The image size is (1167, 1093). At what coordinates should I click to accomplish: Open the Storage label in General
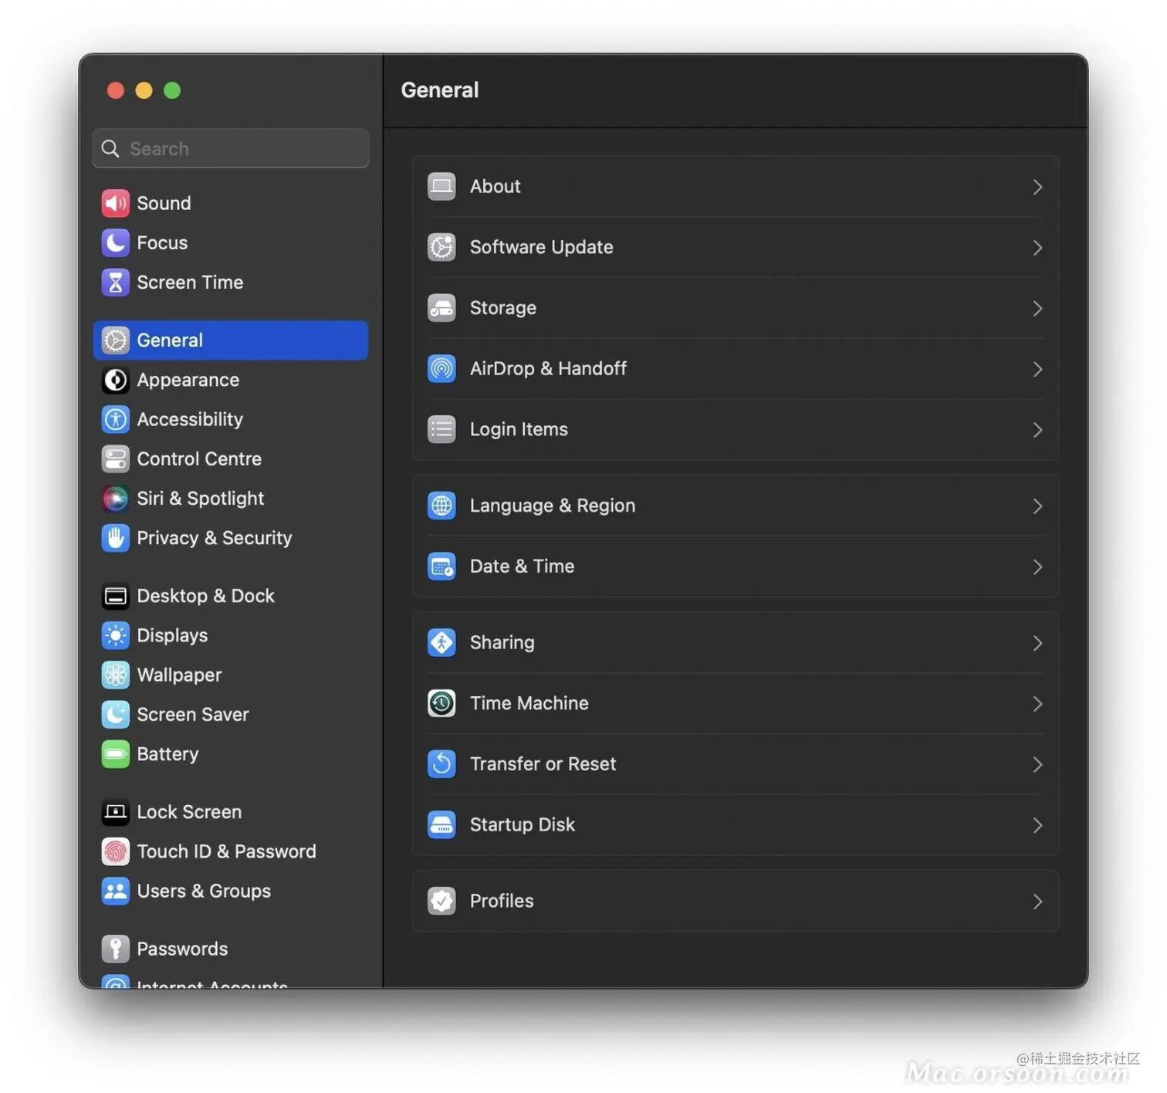(503, 308)
